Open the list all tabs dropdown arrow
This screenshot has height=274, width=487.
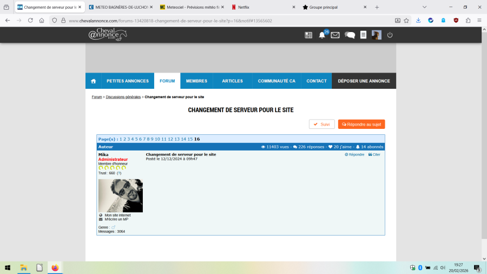coord(424,7)
